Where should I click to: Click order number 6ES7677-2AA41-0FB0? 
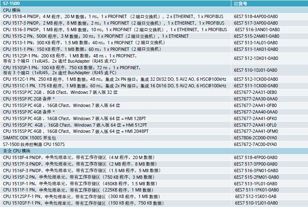[x=256, y=105]
